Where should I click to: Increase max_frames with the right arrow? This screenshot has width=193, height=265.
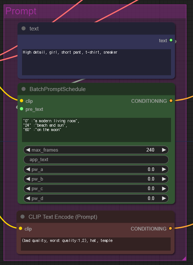164,150
